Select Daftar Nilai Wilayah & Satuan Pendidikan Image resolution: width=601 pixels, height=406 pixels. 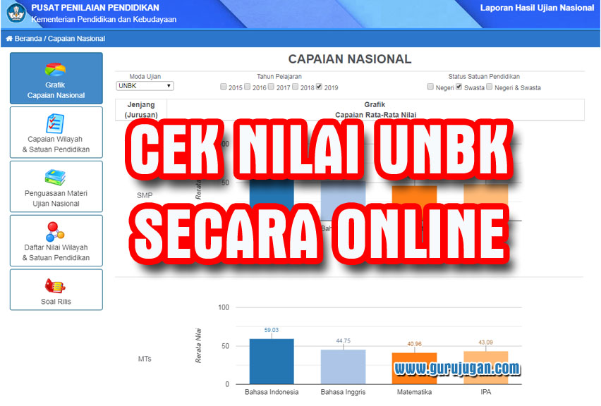(x=56, y=240)
